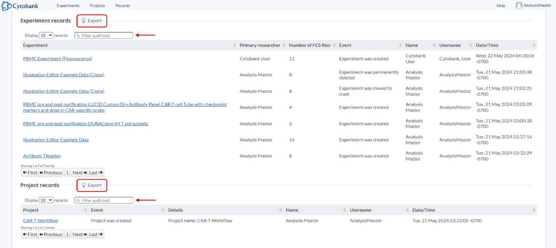
Task: Sort experiment records by Date/Time column arrows
Action: click(534, 45)
